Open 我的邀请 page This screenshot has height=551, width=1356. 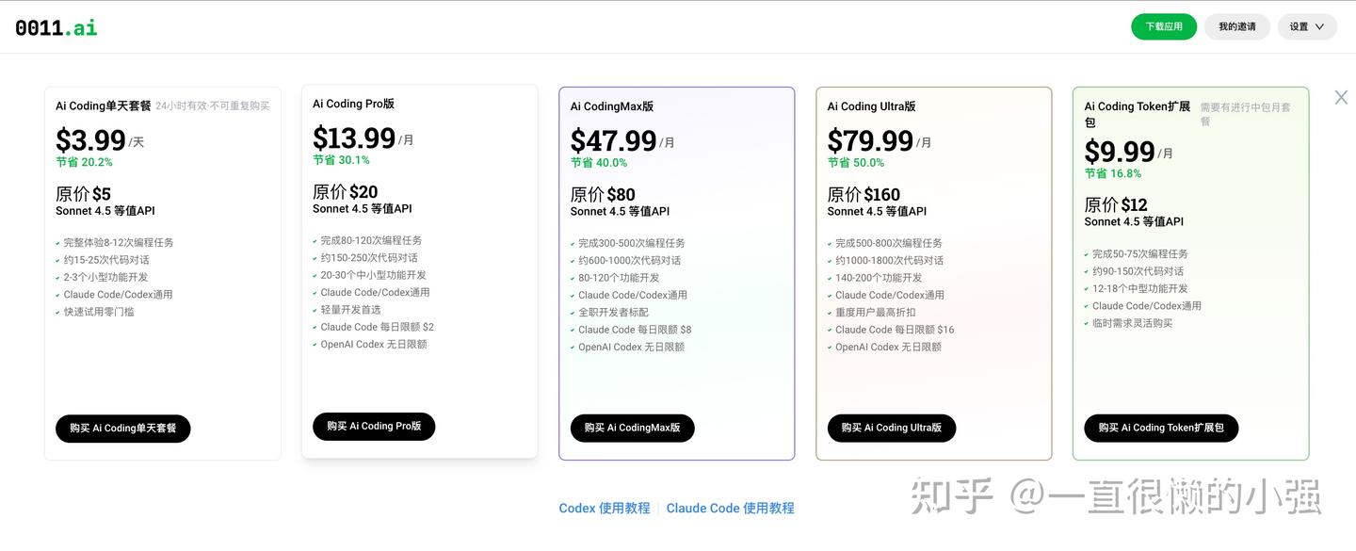1236,26
